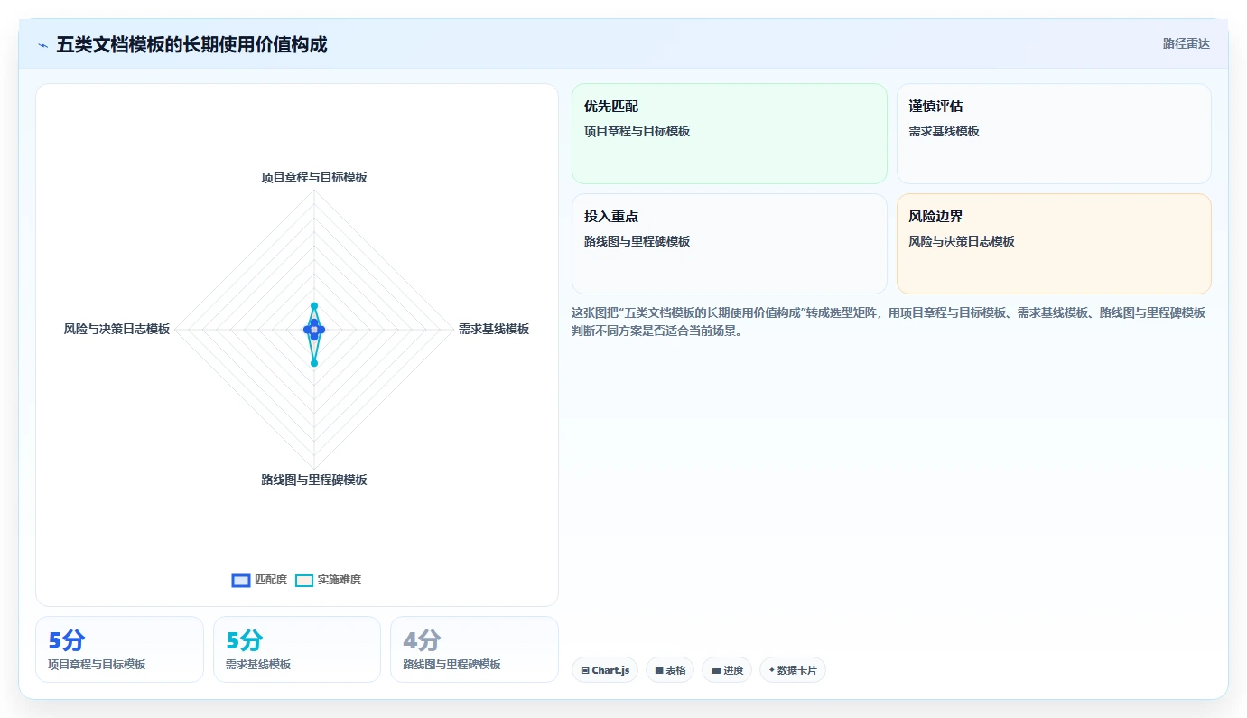
Task: Click the 需求基线模板 caption under teal 5分
Action: pyautogui.click(x=258, y=665)
